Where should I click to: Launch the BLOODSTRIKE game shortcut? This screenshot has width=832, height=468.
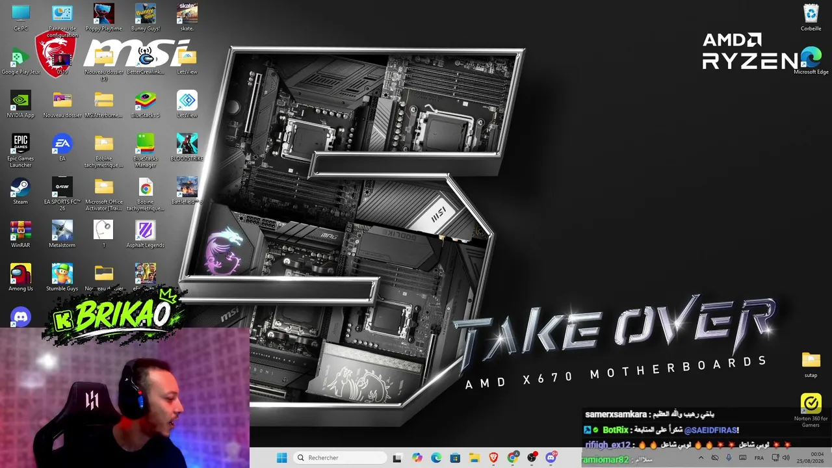coord(187,148)
